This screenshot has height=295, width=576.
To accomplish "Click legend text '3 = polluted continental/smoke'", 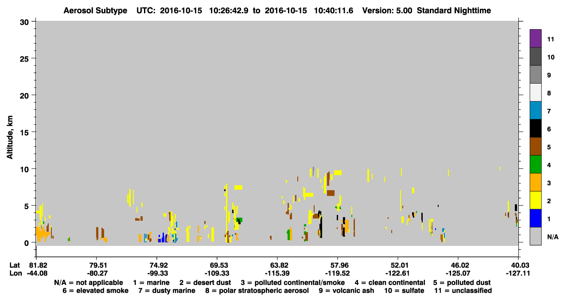I will click(x=293, y=283).
